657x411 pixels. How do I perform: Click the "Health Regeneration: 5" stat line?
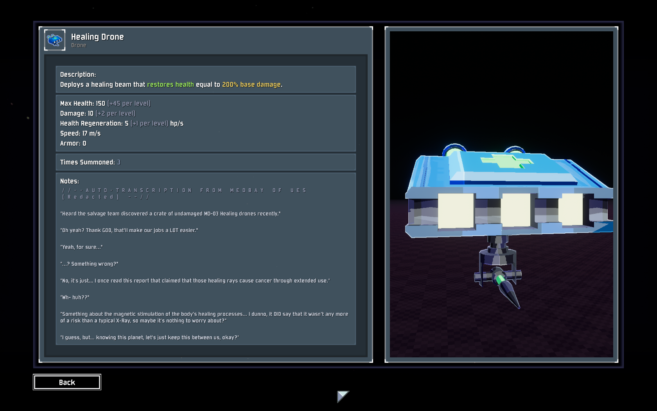(122, 123)
